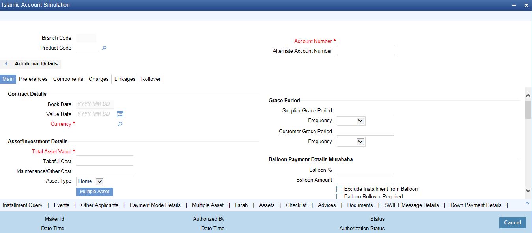532x233 pixels.
Task: Switch to the Preferences tab
Action: point(33,79)
